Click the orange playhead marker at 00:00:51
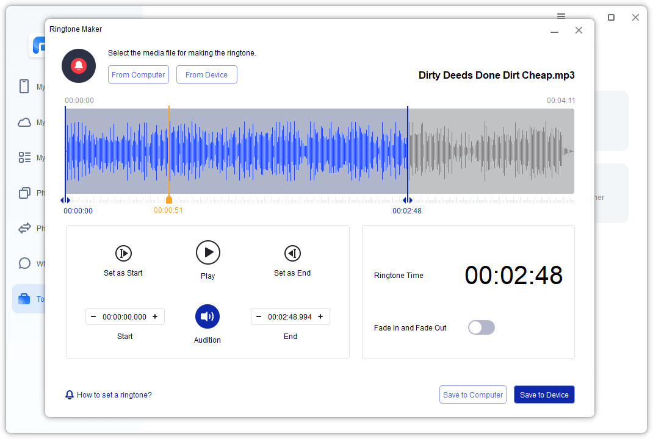This screenshot has height=439, width=653. pos(169,200)
